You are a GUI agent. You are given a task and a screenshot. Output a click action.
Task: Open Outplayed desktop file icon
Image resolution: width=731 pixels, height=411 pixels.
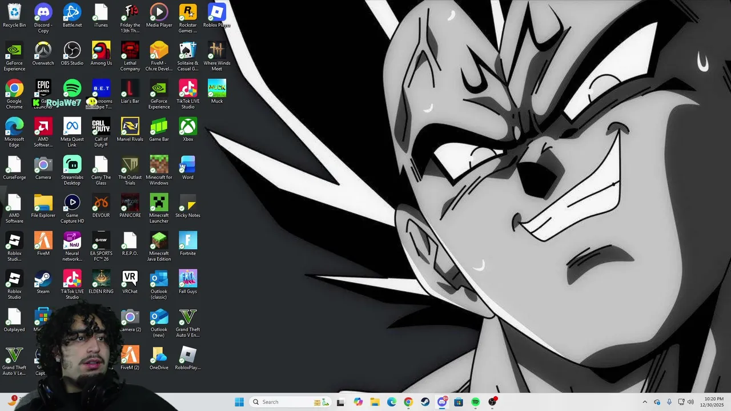tap(14, 320)
